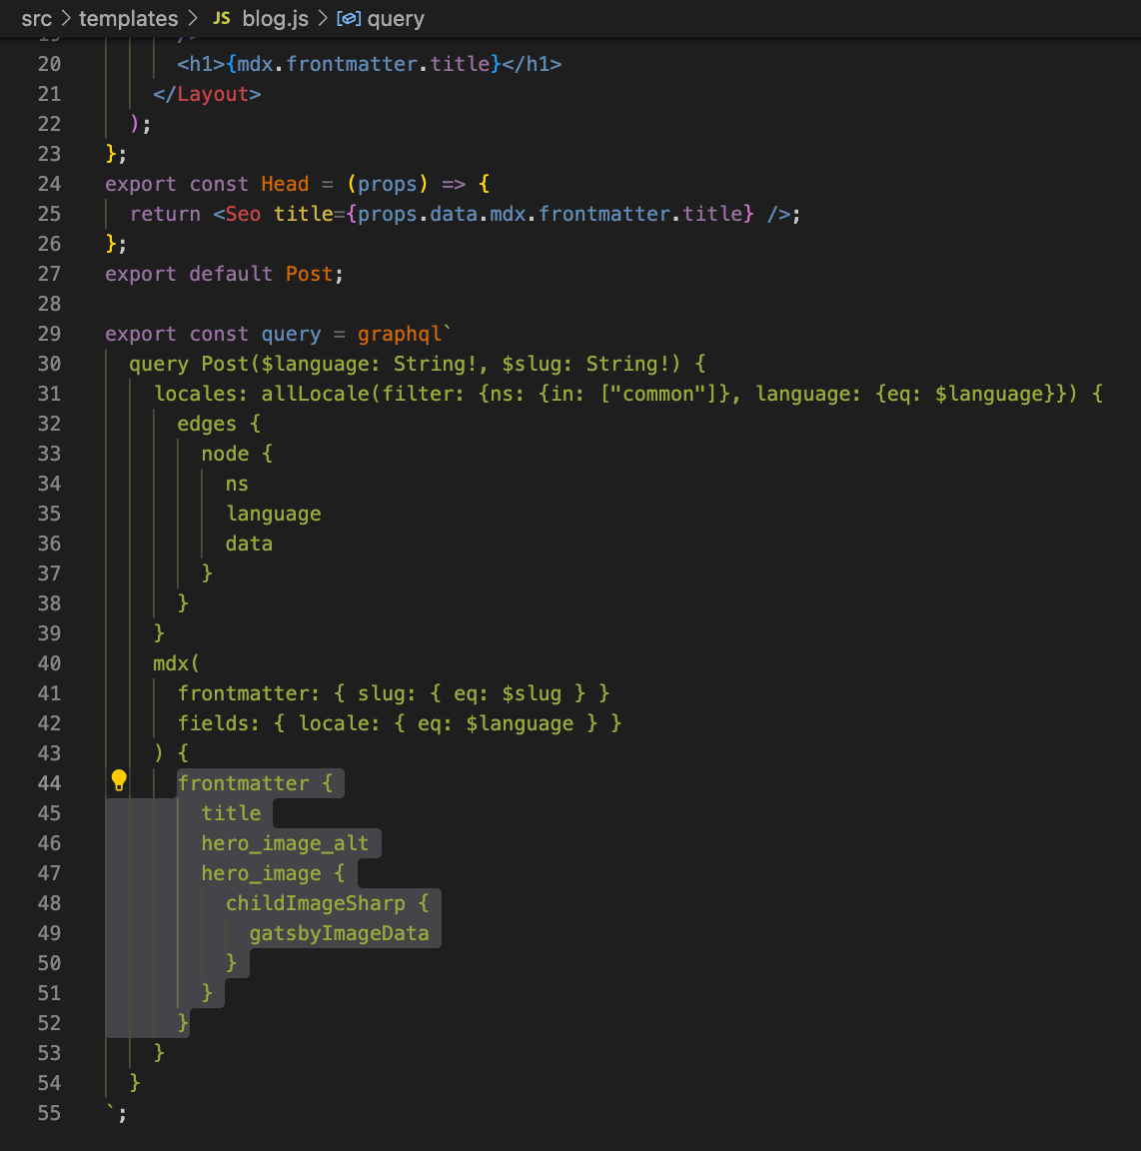Click 'allLocale' on line 31
This screenshot has height=1151, width=1141.
pyautogui.click(x=316, y=394)
